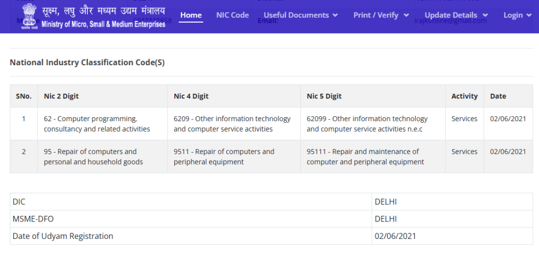The height and width of the screenshot is (260, 539).
Task: Go to the Home page
Action: (x=191, y=15)
